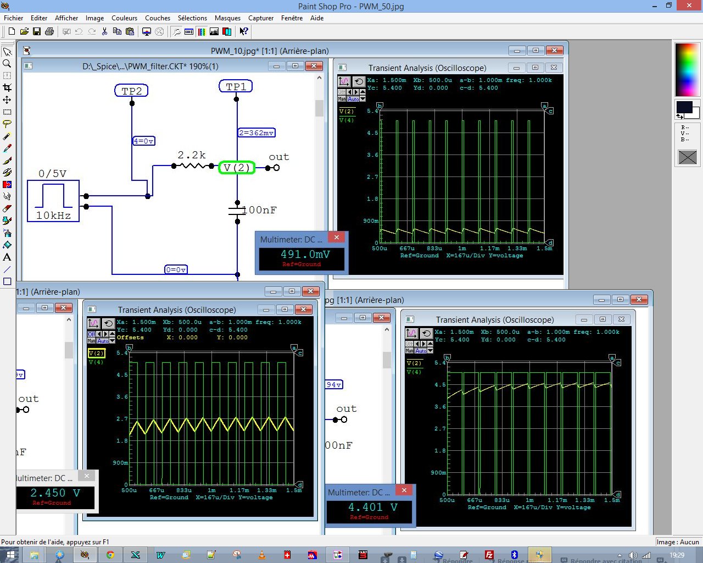703x563 pixels.
Task: Toggle the histogram window button
Action: pos(214,31)
